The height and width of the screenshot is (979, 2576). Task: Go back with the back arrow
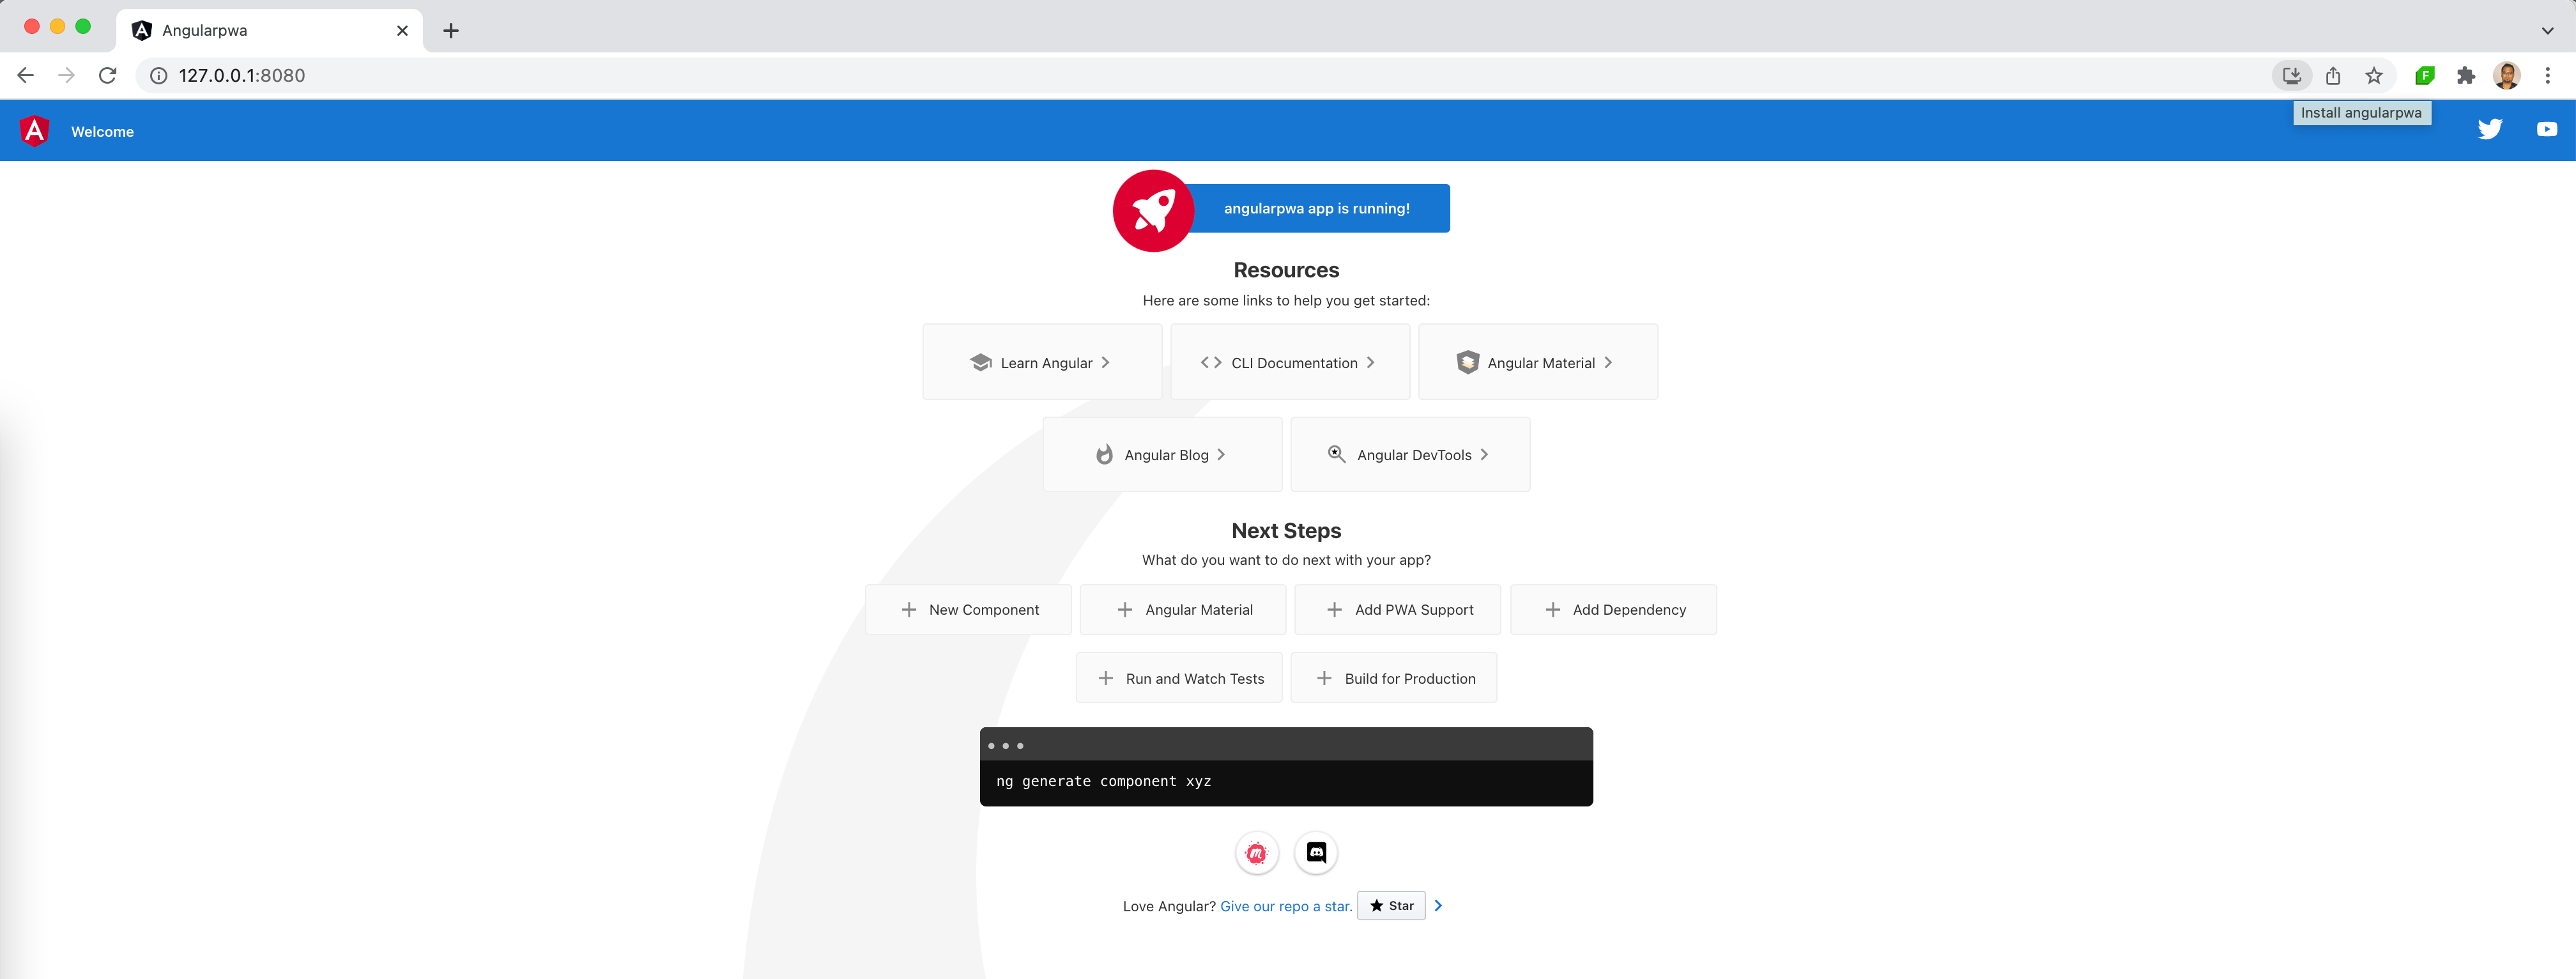(x=26, y=75)
